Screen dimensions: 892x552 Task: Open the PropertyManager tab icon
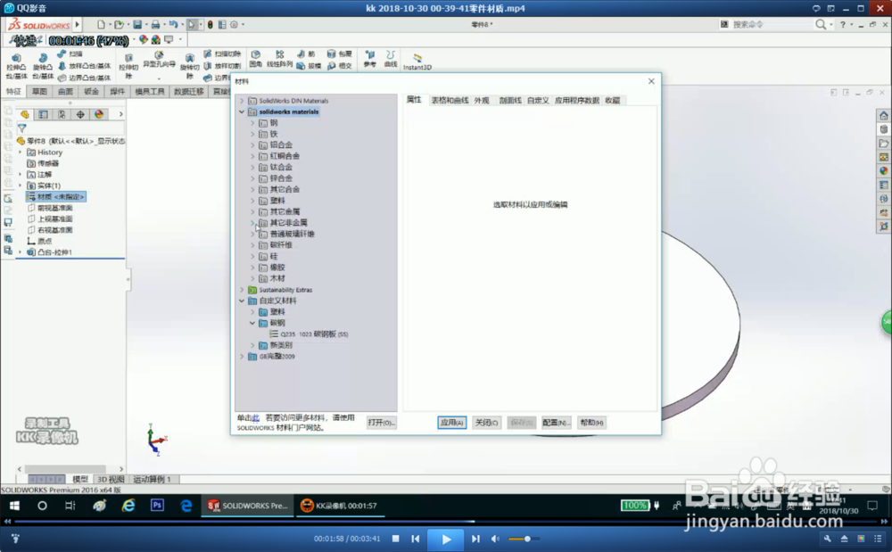[43, 114]
